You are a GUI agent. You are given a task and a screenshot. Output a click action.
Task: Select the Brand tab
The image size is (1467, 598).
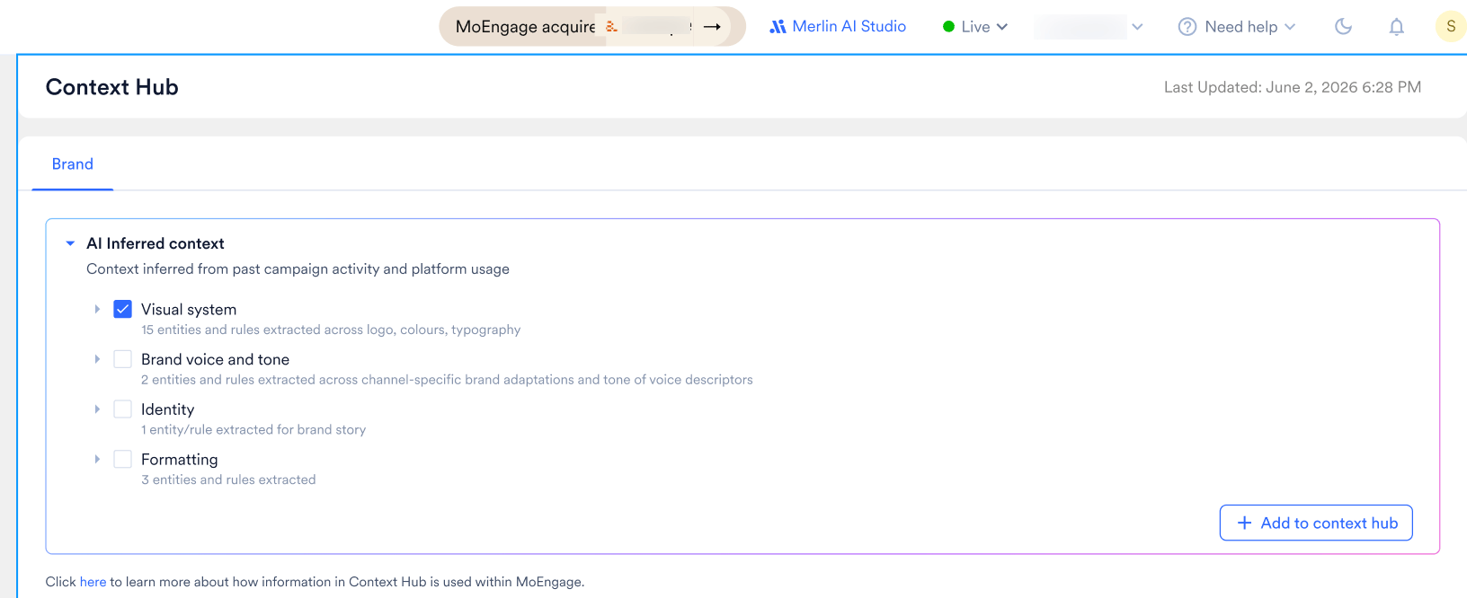point(73,164)
